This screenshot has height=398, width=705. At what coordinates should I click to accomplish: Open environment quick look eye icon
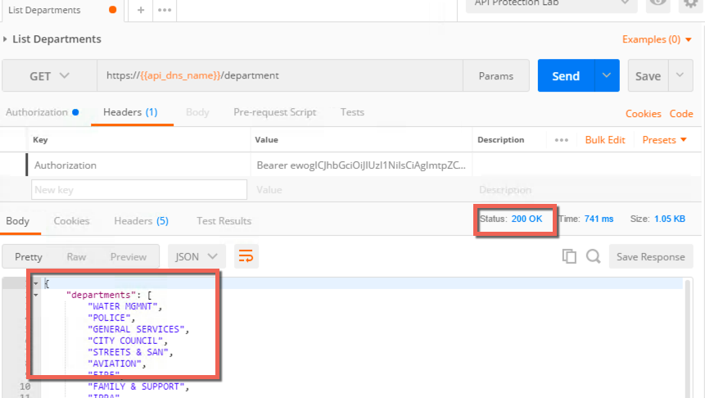[658, 3]
